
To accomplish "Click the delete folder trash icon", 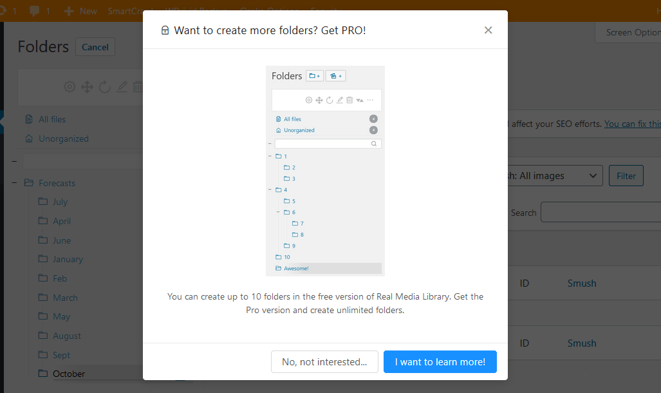I will [x=138, y=87].
